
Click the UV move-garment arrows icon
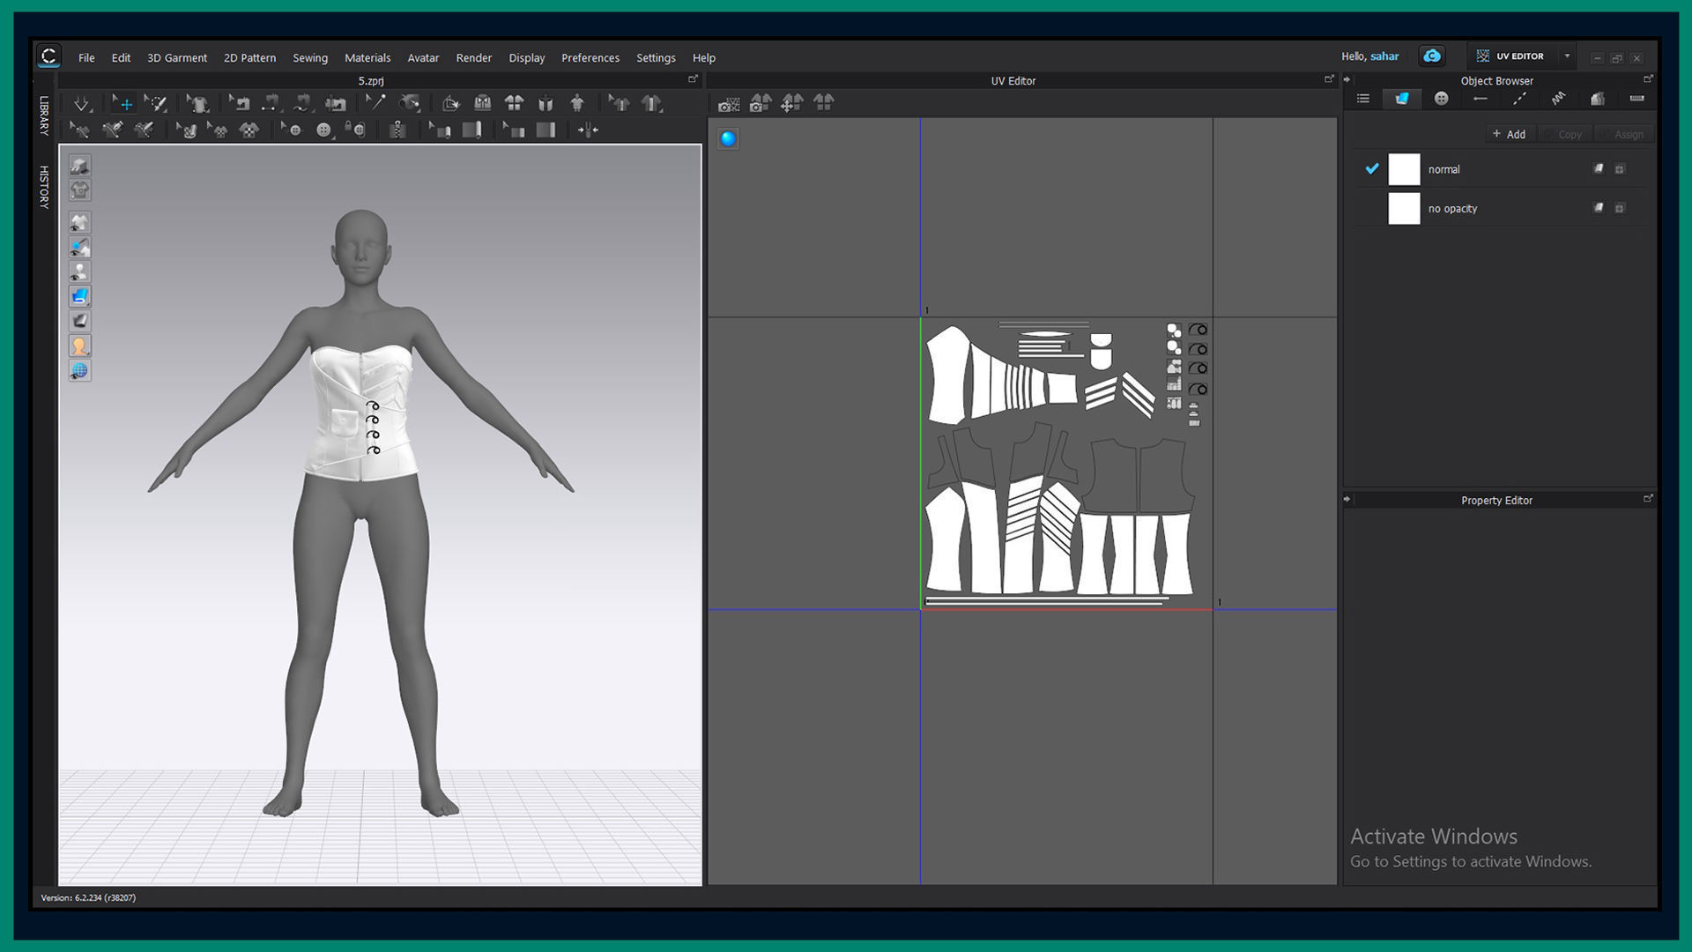791,103
